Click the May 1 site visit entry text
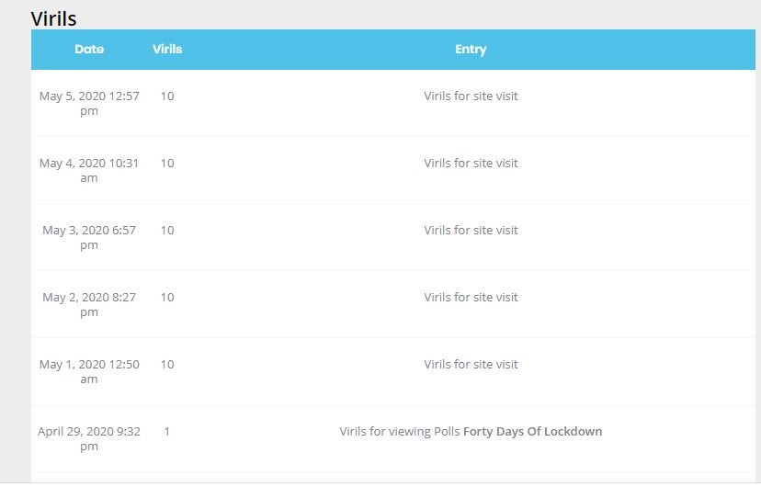Image resolution: width=761 pixels, height=487 pixels. [471, 364]
